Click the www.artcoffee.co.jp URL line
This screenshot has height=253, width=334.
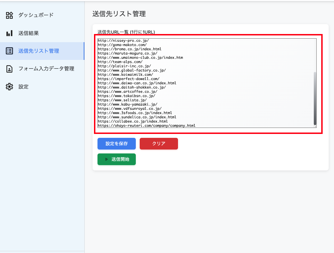pyautogui.click(x=127, y=91)
